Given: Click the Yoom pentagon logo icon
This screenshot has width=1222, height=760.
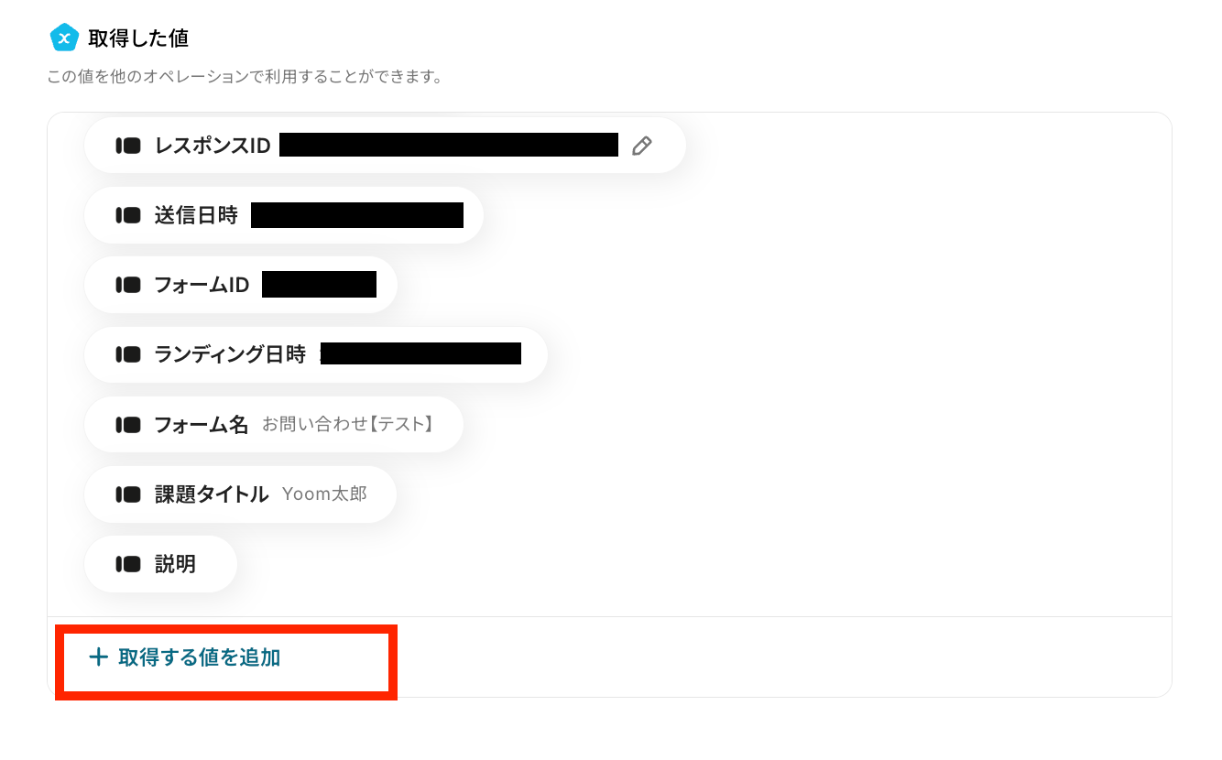Looking at the screenshot, I should click(x=64, y=38).
